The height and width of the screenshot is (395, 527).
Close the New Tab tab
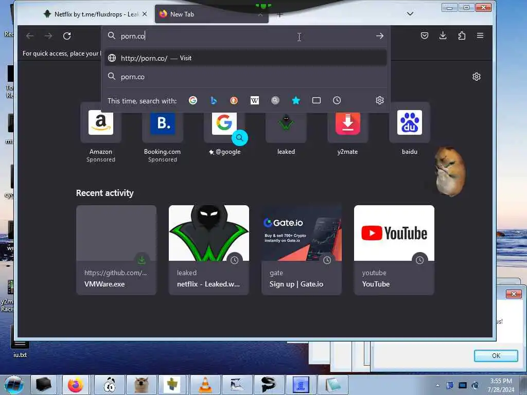pyautogui.click(x=260, y=14)
